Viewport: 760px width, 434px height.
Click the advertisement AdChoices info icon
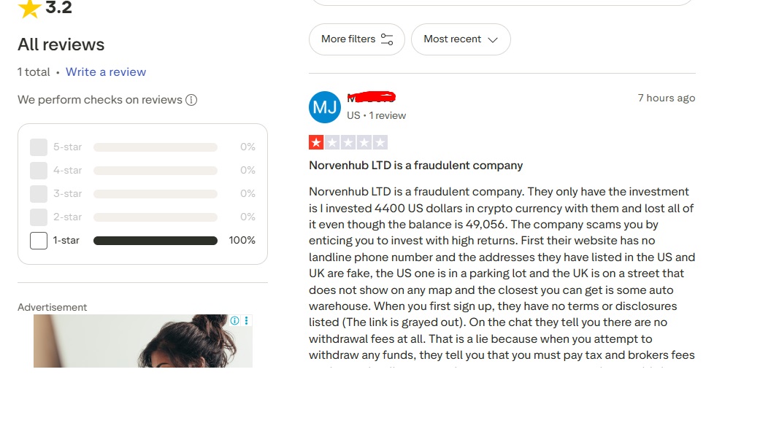click(235, 321)
